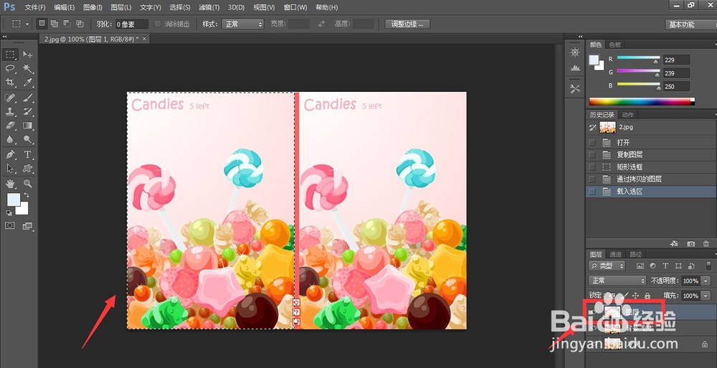Switch to the 动作 actions tab
Screen dimensions: 717x368
coord(628,115)
